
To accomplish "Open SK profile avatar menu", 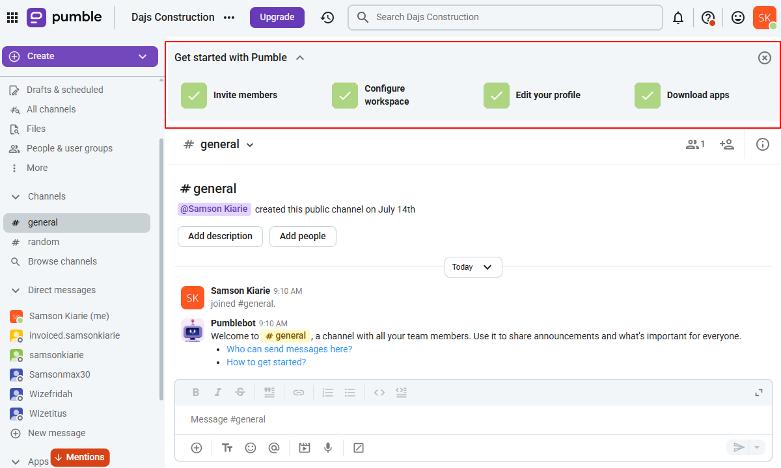I will pyautogui.click(x=765, y=18).
